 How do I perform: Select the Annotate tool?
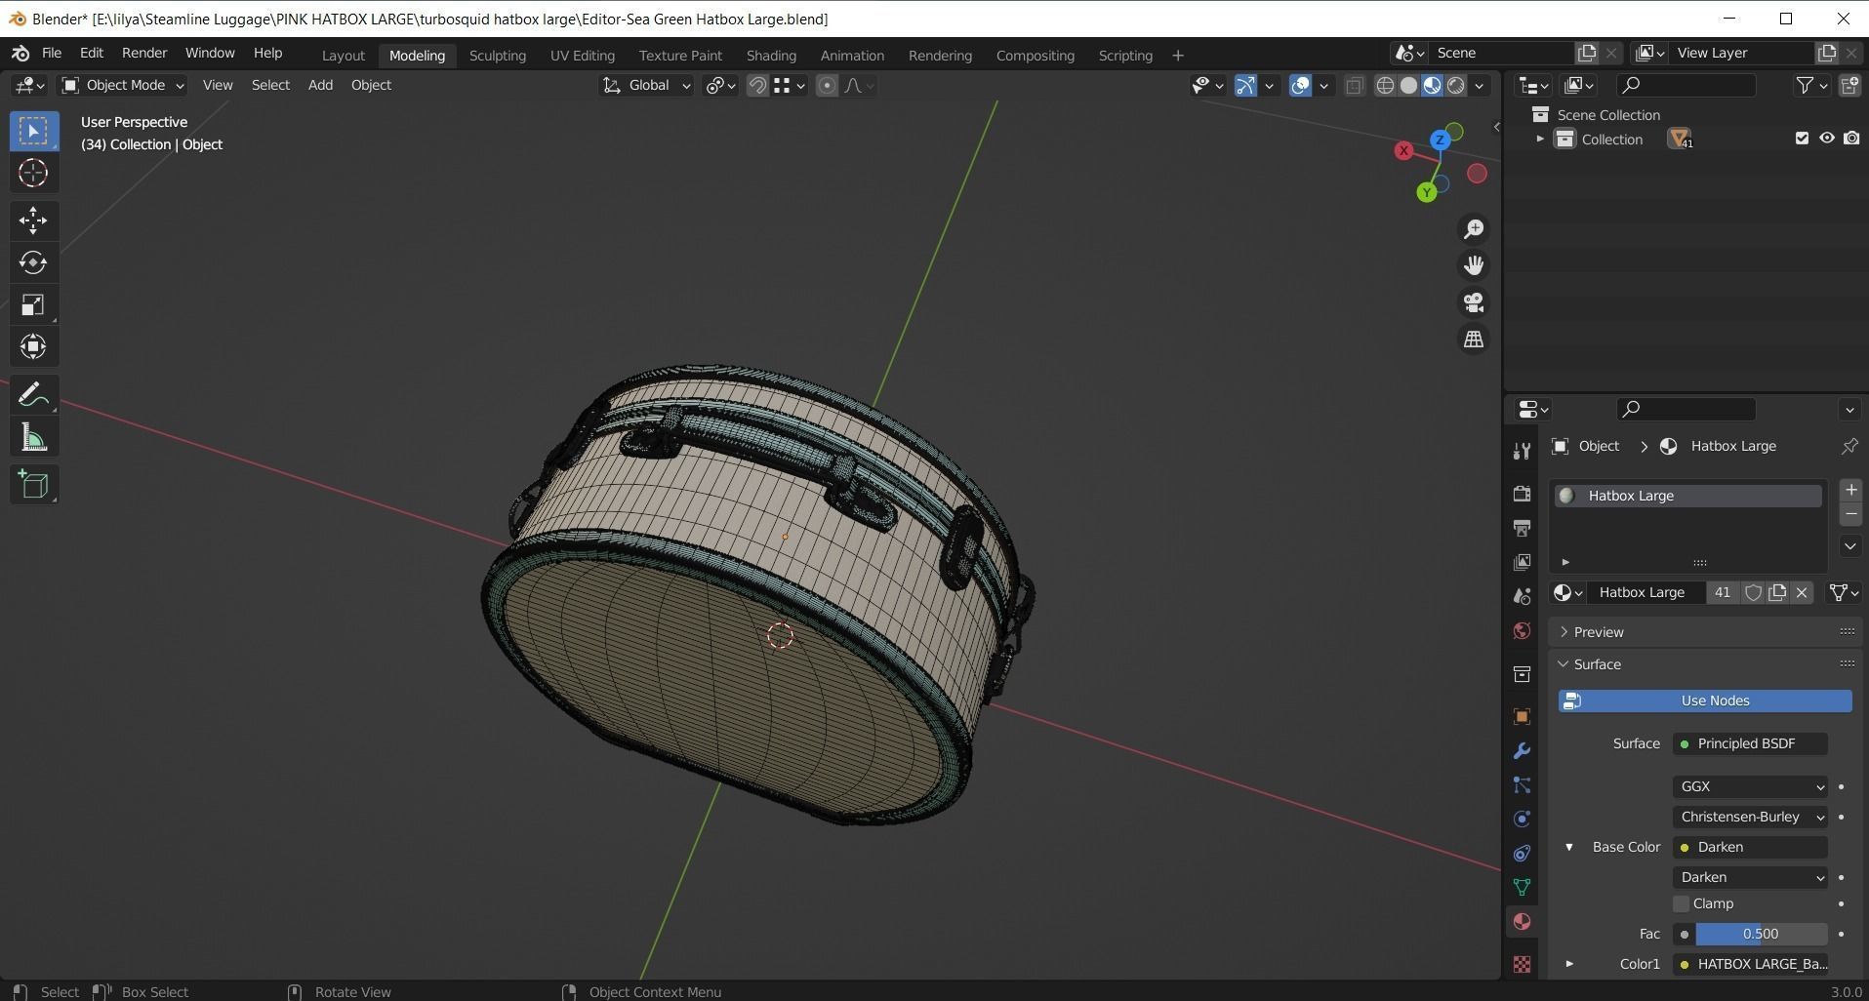tap(33, 395)
